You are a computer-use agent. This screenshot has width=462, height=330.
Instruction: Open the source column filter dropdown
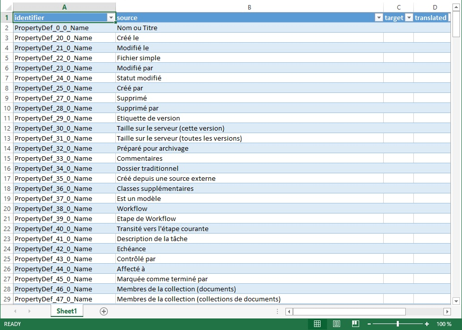(x=379, y=18)
